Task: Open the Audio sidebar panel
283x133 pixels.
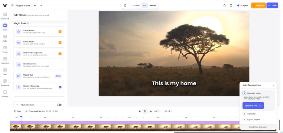Action: pos(5,38)
